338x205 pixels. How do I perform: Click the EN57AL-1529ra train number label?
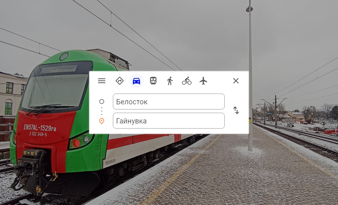click(40, 128)
